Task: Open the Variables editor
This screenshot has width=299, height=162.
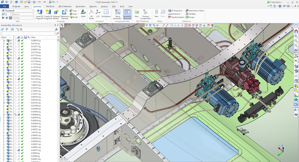Action: tap(191, 14)
